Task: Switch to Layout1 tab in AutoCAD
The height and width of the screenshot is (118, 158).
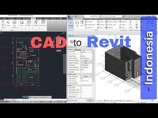Action: 7,100
